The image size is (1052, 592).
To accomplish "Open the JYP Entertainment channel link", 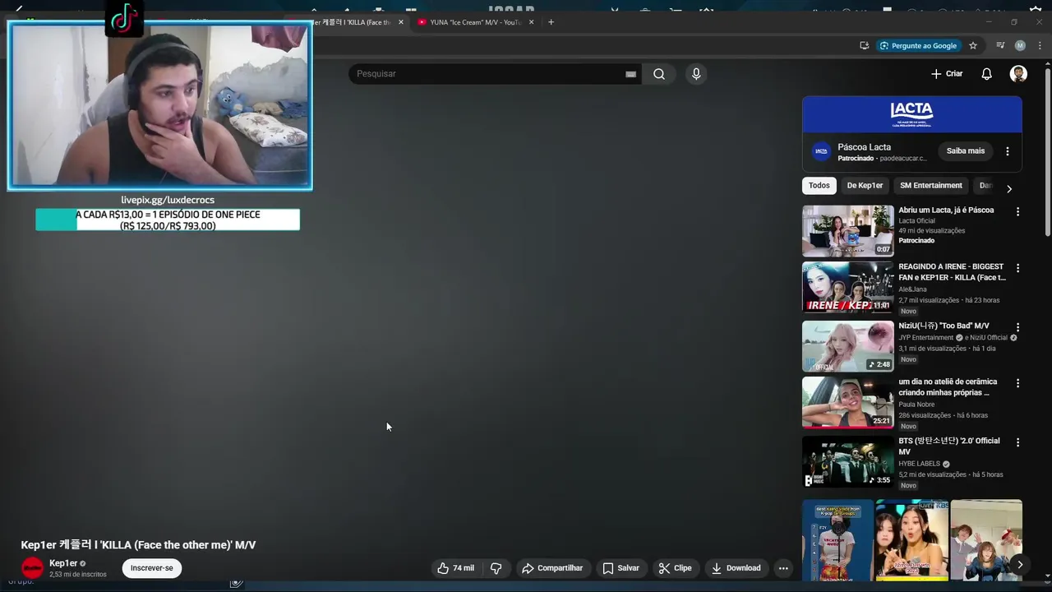I will point(925,337).
